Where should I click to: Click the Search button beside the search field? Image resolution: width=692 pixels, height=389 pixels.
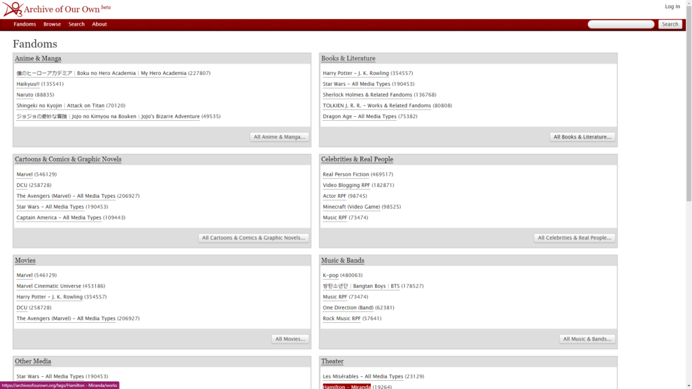pos(670,24)
